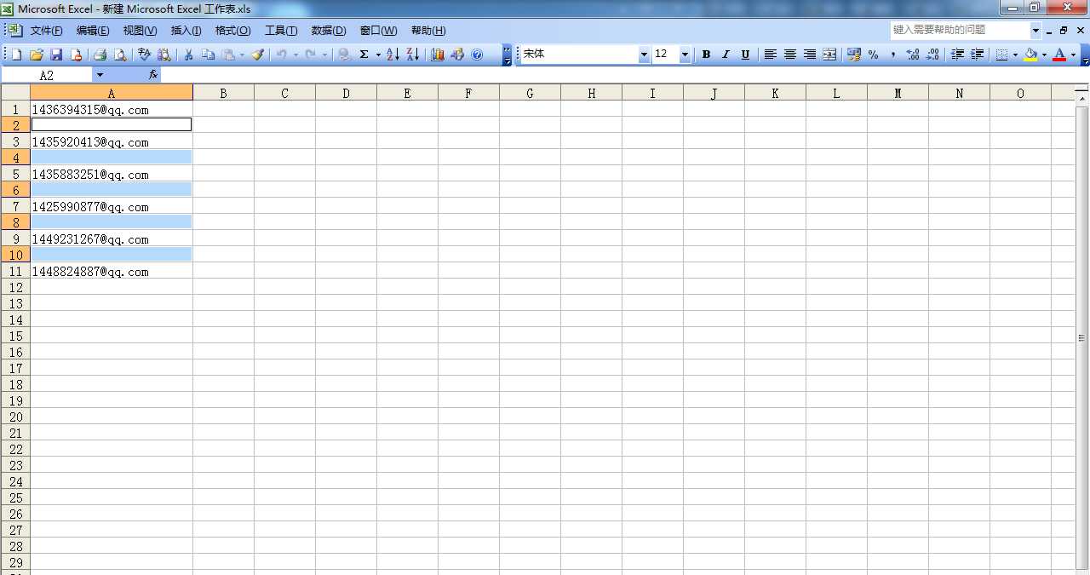Open an existing file via folder icon
This screenshot has height=575, width=1090.
[36, 55]
